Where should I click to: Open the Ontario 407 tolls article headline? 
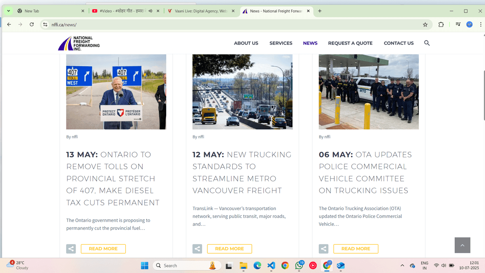point(113,178)
